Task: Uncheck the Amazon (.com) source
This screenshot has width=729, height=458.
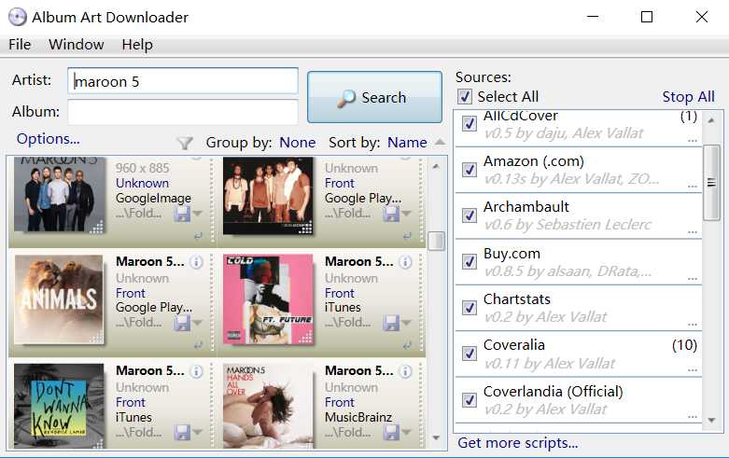Action: (x=470, y=170)
